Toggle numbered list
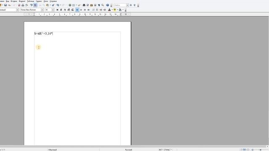The image size is (269, 151). coord(93,10)
